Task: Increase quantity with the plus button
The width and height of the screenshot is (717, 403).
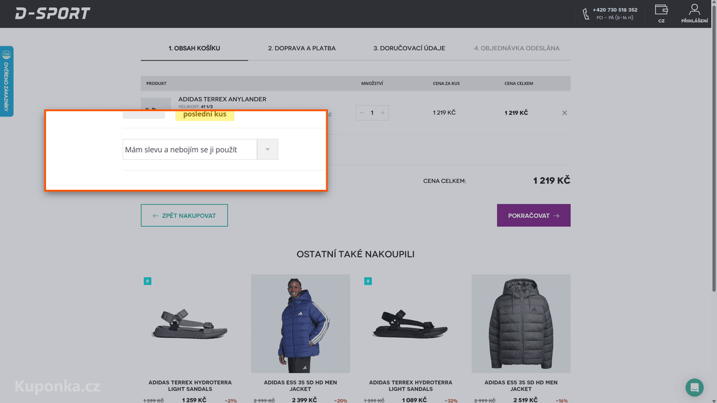Action: (x=383, y=113)
